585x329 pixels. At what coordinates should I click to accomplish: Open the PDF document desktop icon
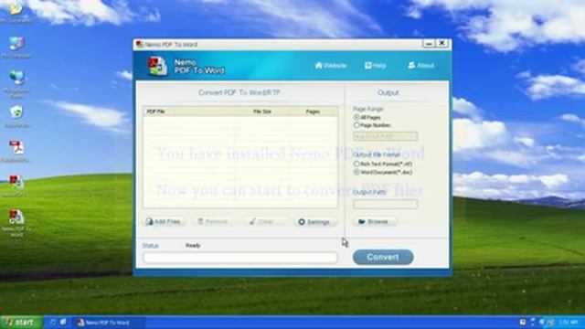tap(16, 151)
